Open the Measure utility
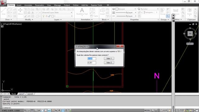199x112 pixels. 176,12
